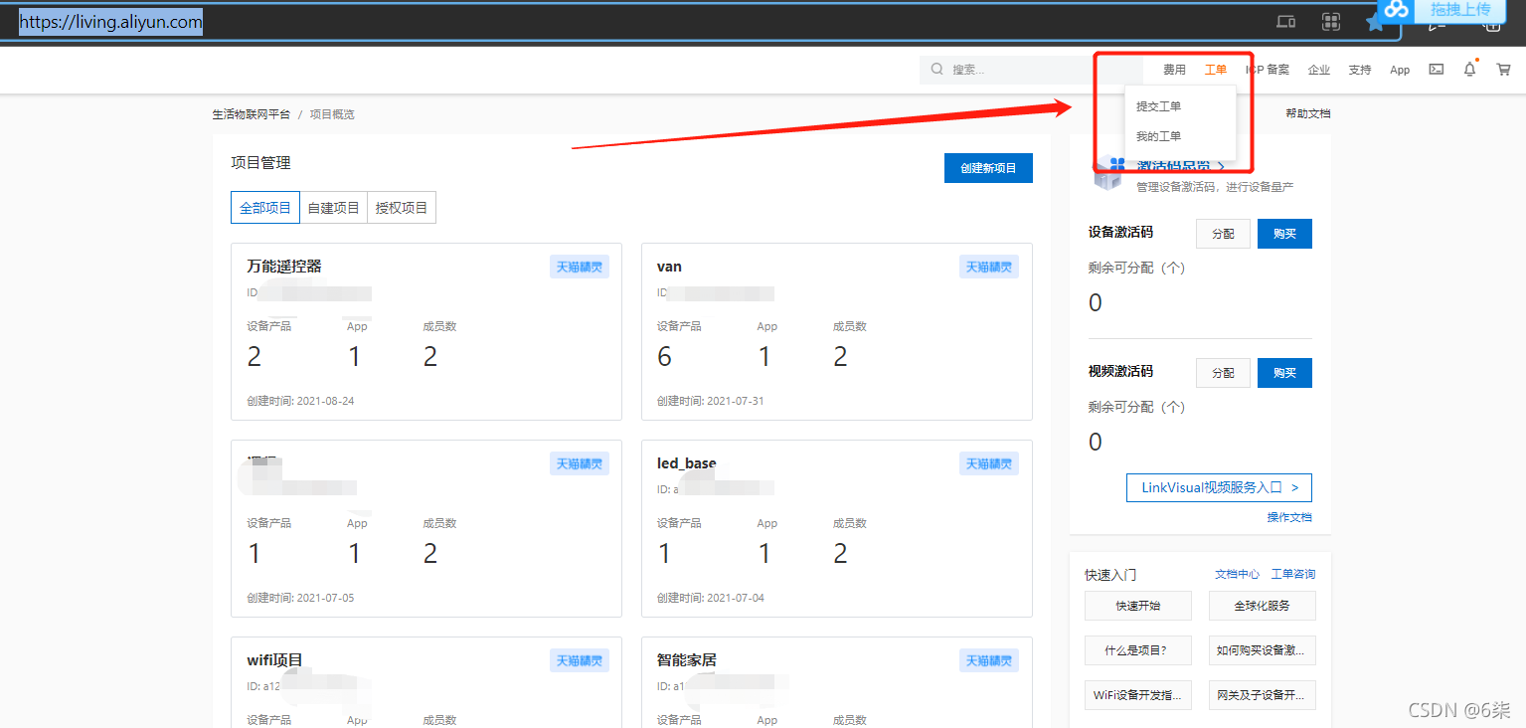Open the 文档中心 link
Image resolution: width=1526 pixels, height=728 pixels.
(x=1237, y=574)
